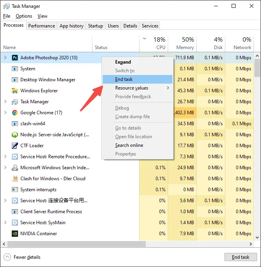Viewport: 261px width, 267px height.
Task: Click the Service Host: SysMain gear icon
Action: 15,223
